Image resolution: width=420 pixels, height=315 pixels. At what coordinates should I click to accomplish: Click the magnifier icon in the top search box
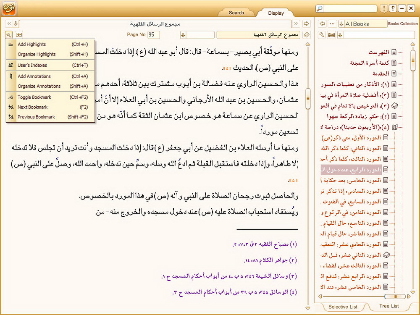click(x=320, y=8)
